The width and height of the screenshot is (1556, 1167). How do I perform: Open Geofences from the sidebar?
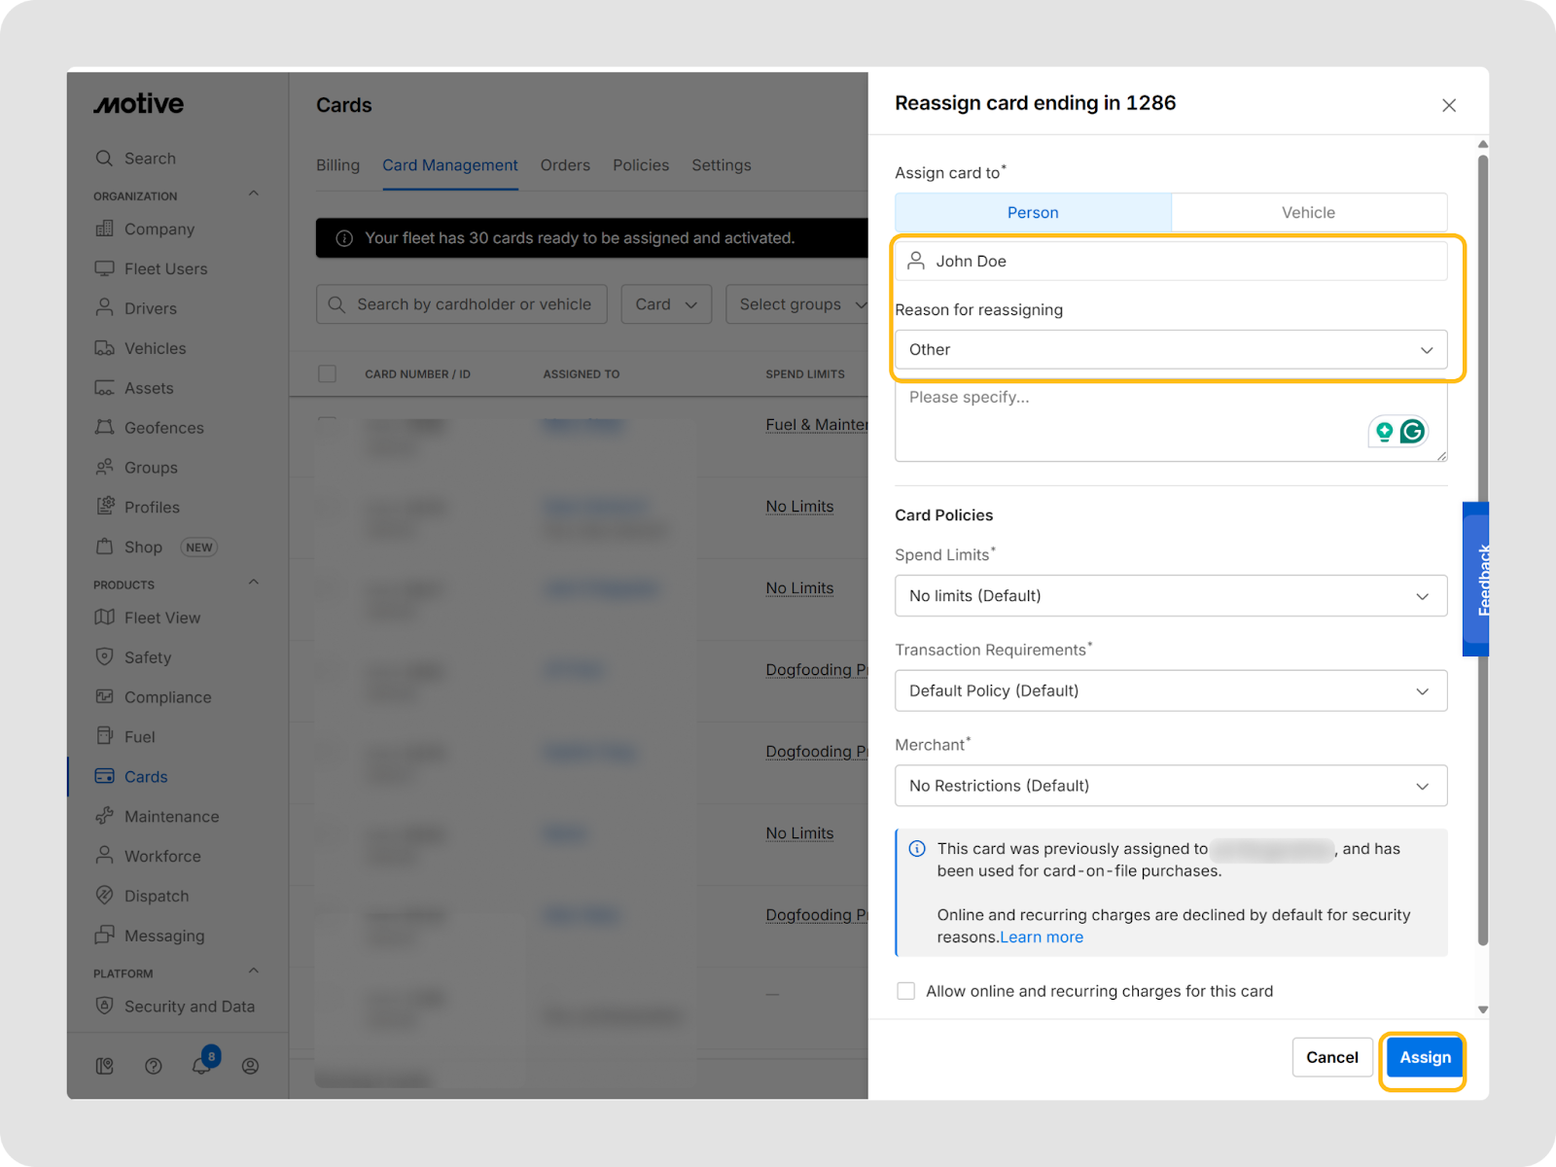[x=163, y=428]
